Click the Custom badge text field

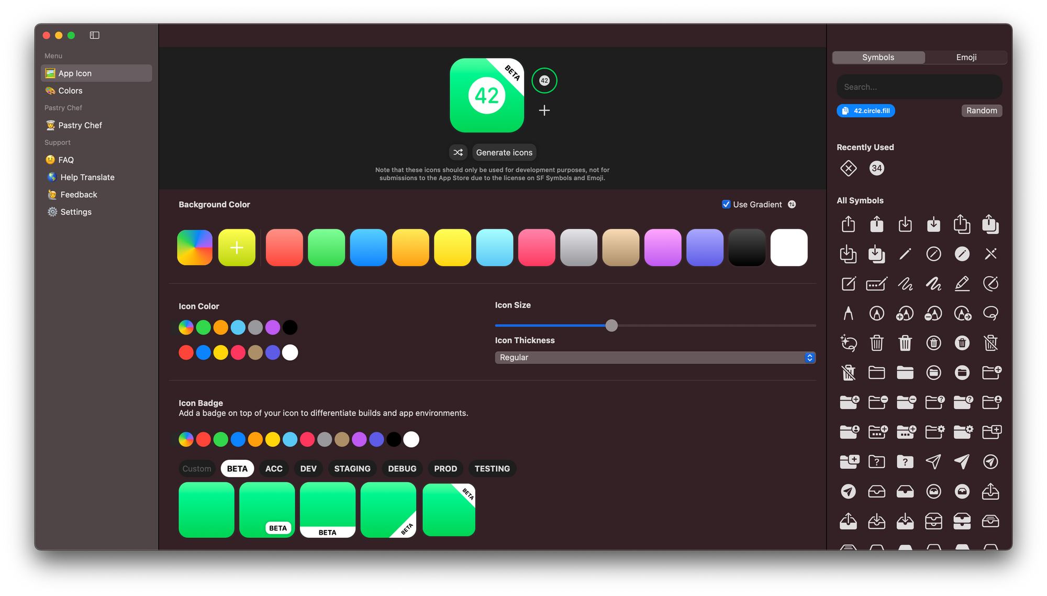[197, 469]
